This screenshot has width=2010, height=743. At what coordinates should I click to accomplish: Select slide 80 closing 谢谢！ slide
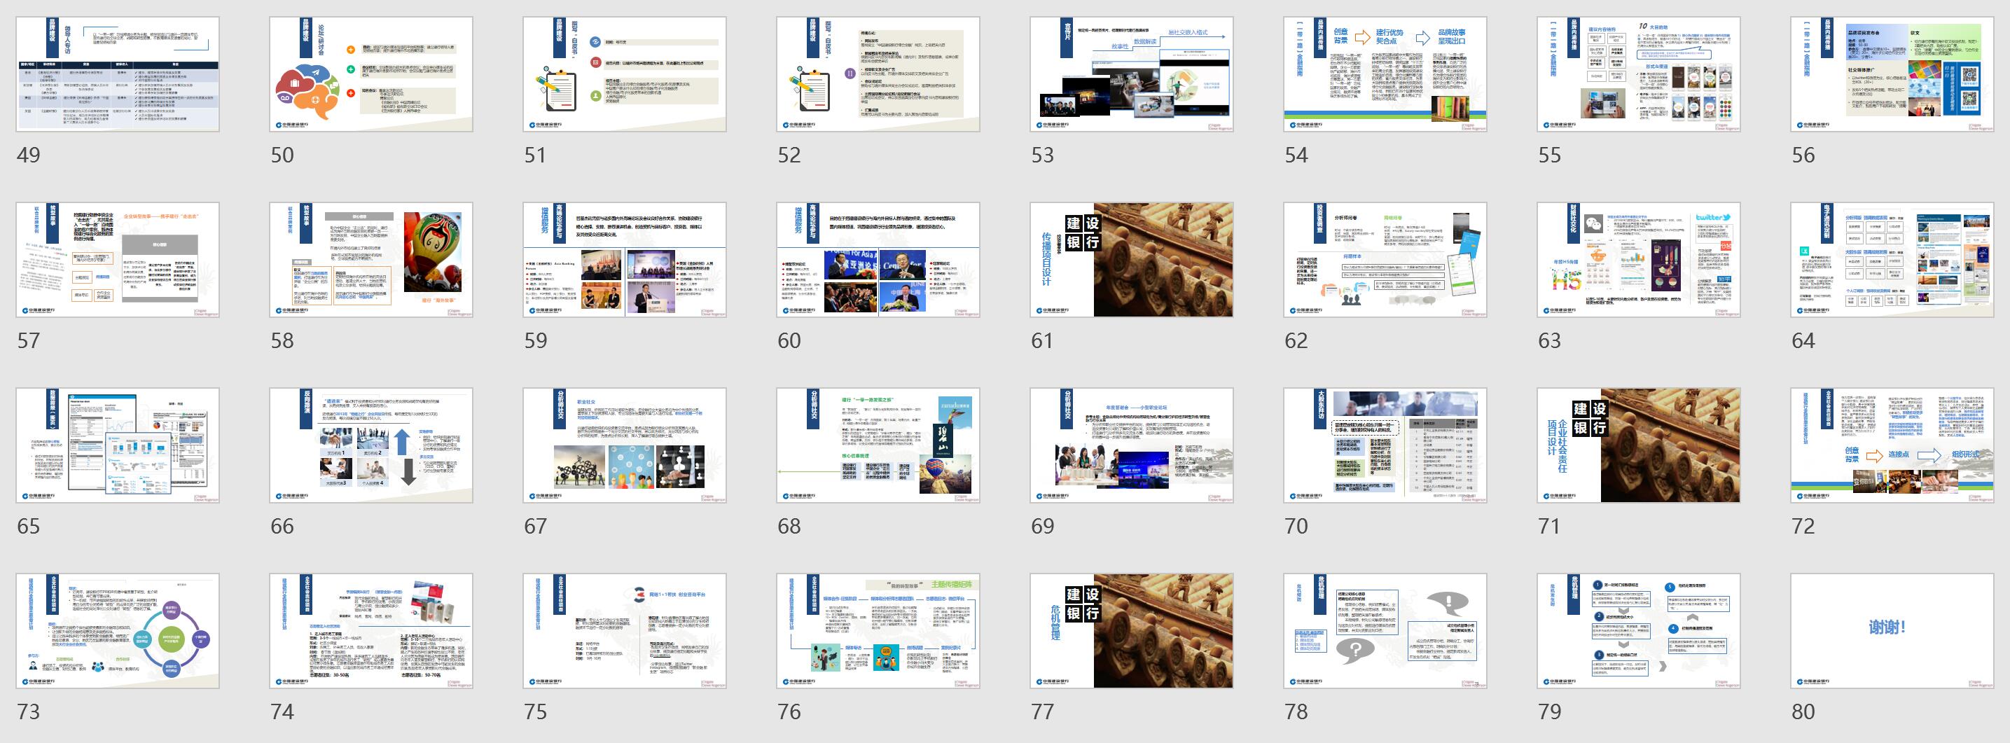click(x=1893, y=632)
